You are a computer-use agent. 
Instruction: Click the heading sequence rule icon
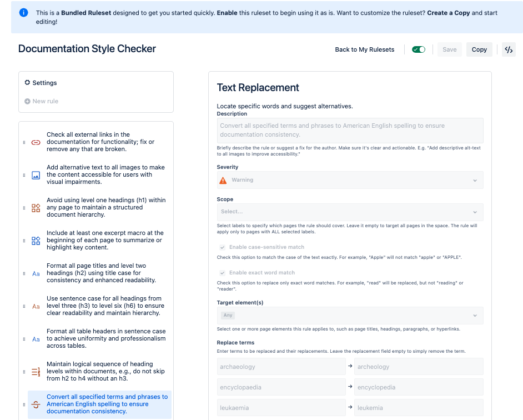tap(36, 372)
